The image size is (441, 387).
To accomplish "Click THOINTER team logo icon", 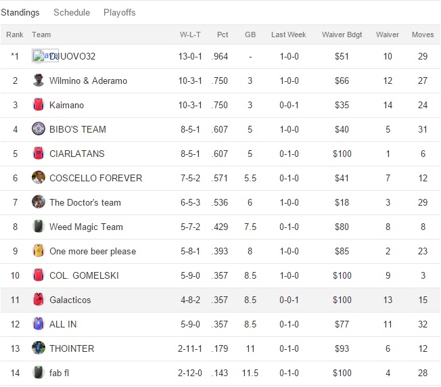I will click(x=39, y=348).
